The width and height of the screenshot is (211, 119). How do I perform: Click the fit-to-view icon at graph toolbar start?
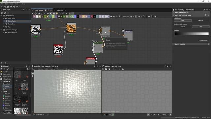click(x=33, y=14)
